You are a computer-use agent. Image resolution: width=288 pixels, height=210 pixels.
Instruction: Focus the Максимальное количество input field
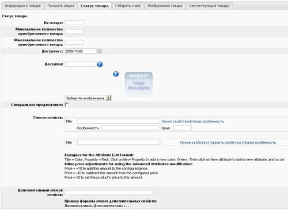point(74,42)
